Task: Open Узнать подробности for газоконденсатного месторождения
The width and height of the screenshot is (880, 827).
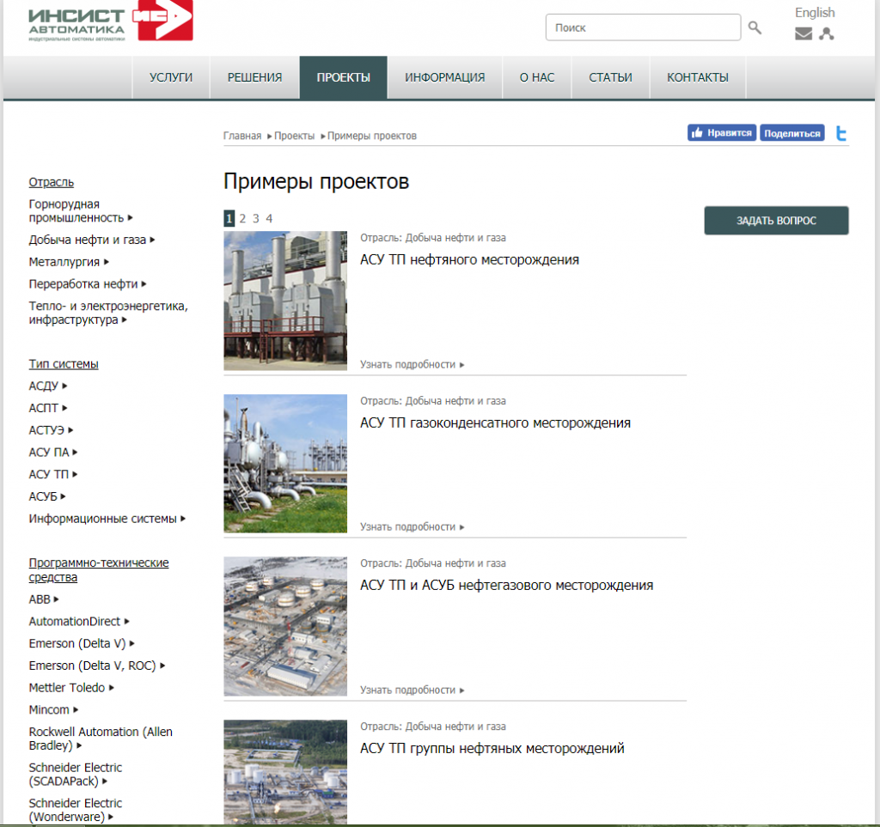Action: (412, 527)
